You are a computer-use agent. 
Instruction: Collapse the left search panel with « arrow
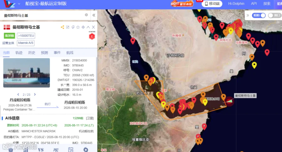click(94, 15)
